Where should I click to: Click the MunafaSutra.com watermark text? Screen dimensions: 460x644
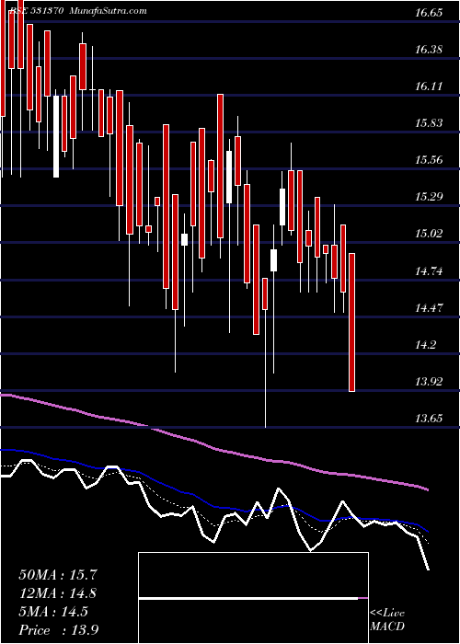[x=109, y=11]
